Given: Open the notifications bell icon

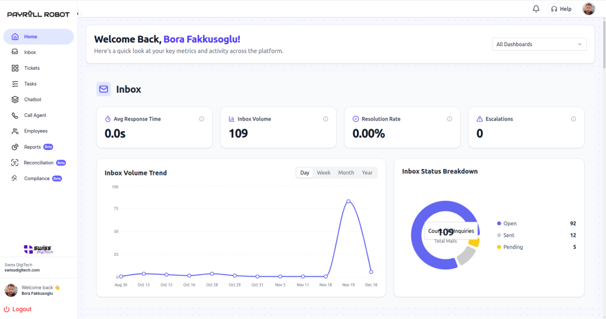Looking at the screenshot, I should click(x=536, y=9).
